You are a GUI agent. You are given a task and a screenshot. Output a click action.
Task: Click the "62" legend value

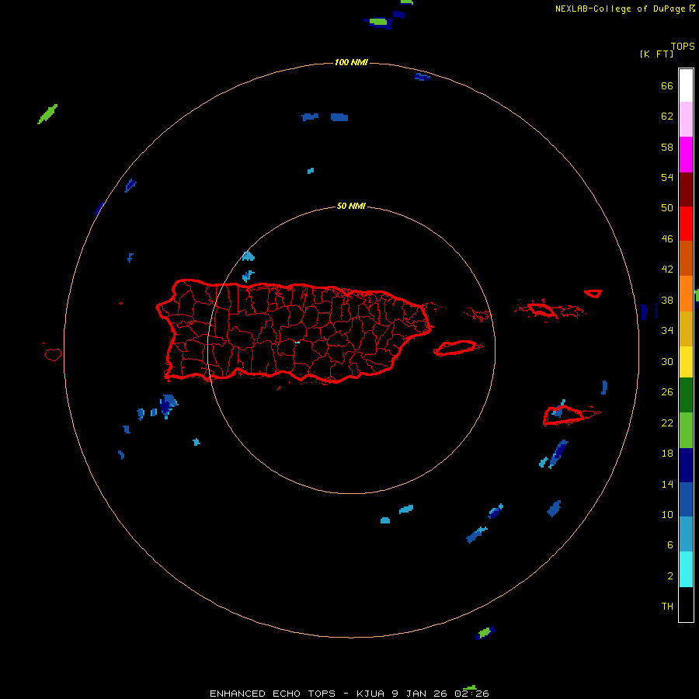667,116
